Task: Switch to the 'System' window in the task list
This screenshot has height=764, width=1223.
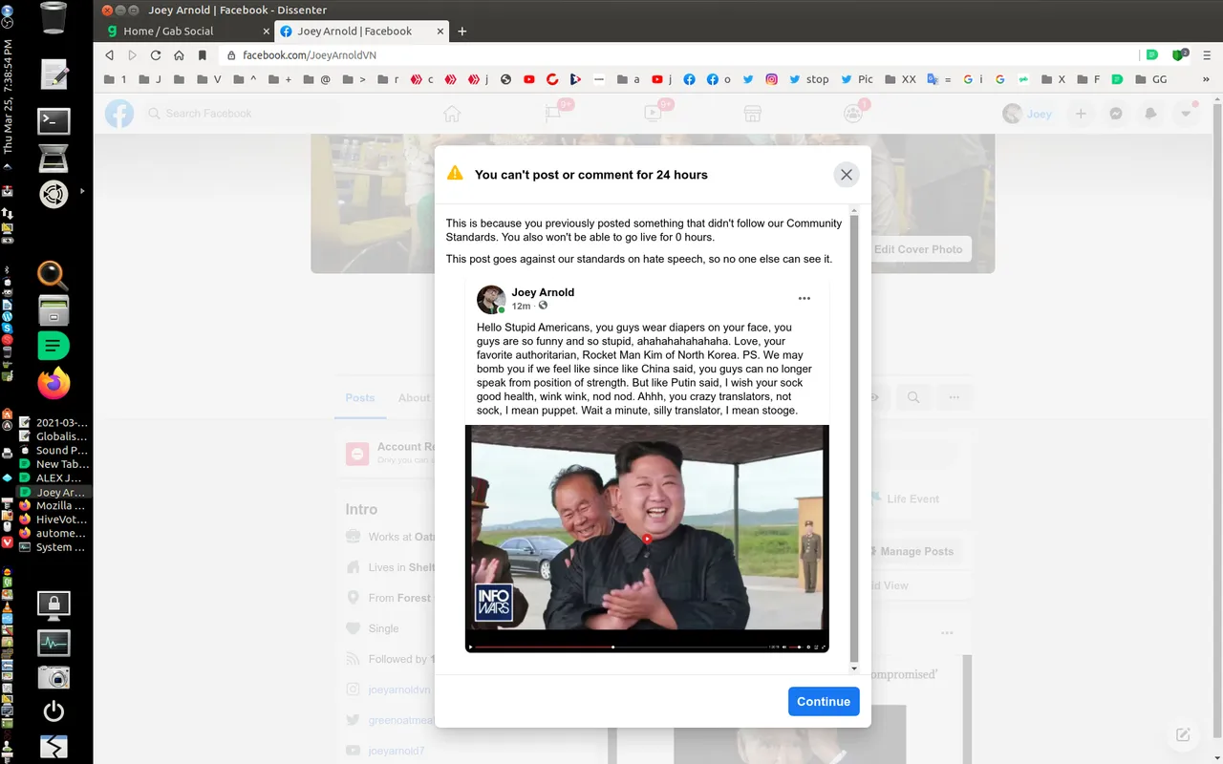Action: (x=54, y=547)
